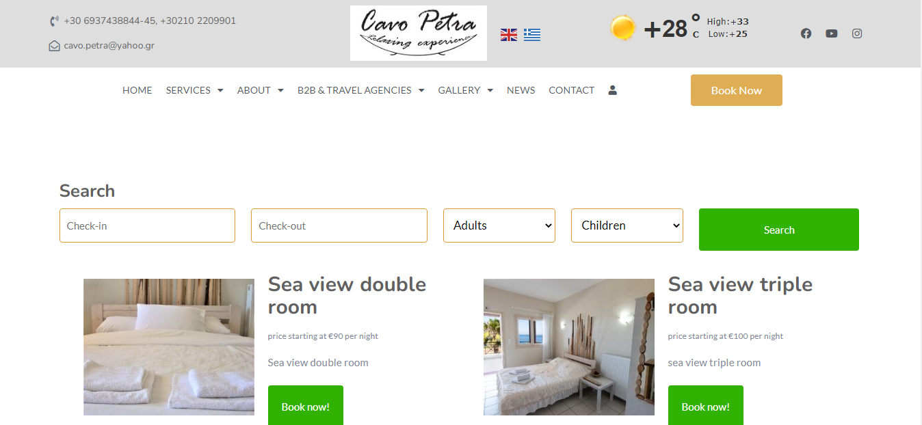The width and height of the screenshot is (922, 425).
Task: Open the Contact page
Action: tap(571, 90)
